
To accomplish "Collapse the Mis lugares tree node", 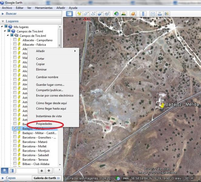I will click(2, 27).
